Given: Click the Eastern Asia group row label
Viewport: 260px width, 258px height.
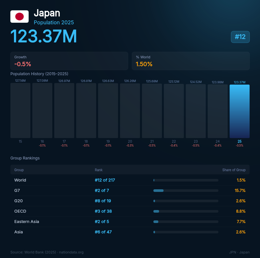Looking at the screenshot, I should [x=27, y=222].
